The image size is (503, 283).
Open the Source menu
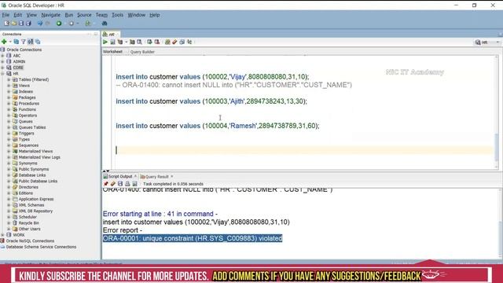pyautogui.click(x=84, y=15)
